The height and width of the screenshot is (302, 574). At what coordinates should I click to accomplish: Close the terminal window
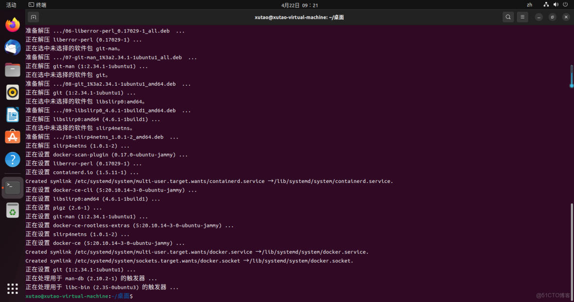[x=566, y=17]
